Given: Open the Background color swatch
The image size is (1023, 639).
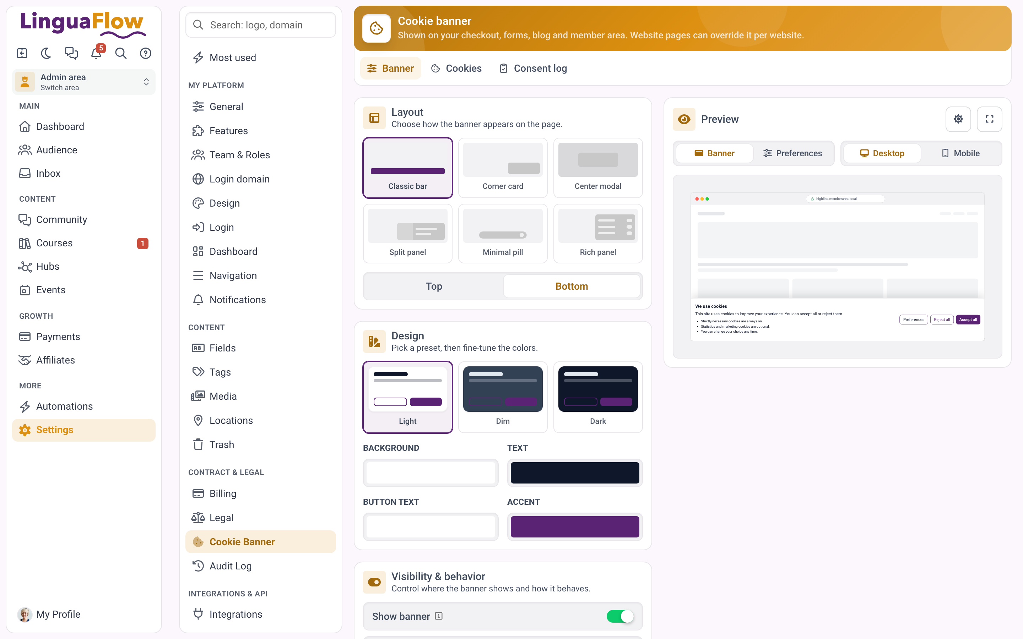Looking at the screenshot, I should (431, 473).
